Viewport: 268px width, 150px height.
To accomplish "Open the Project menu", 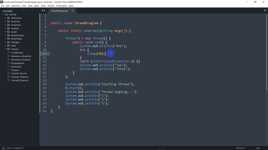I will coord(51,6).
